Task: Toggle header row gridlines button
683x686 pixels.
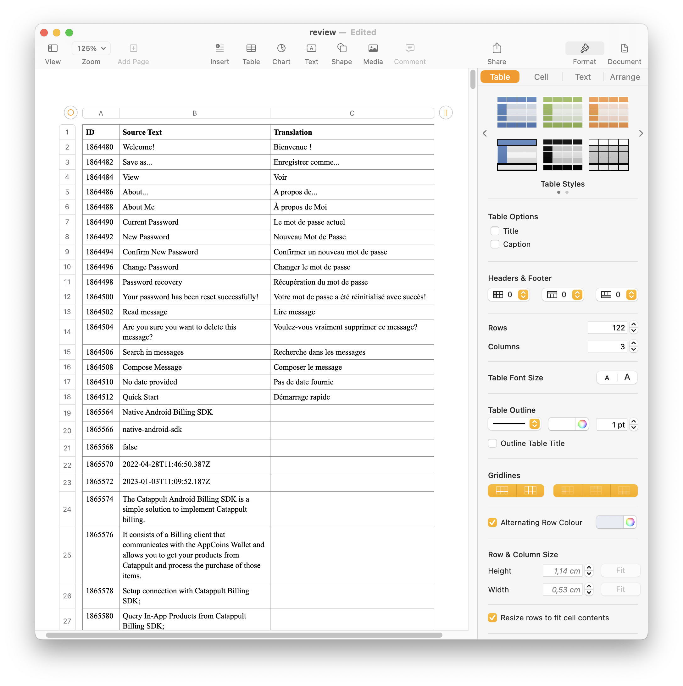Action: (x=596, y=490)
